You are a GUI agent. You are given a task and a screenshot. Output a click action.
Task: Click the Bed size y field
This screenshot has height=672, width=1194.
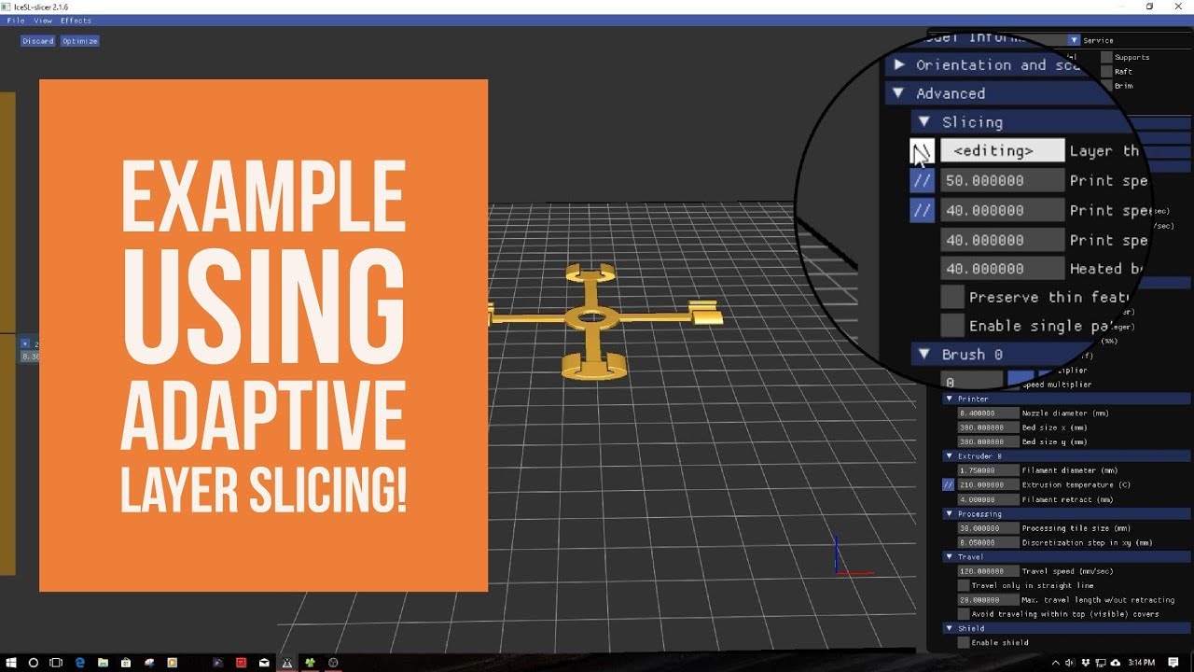(988, 441)
